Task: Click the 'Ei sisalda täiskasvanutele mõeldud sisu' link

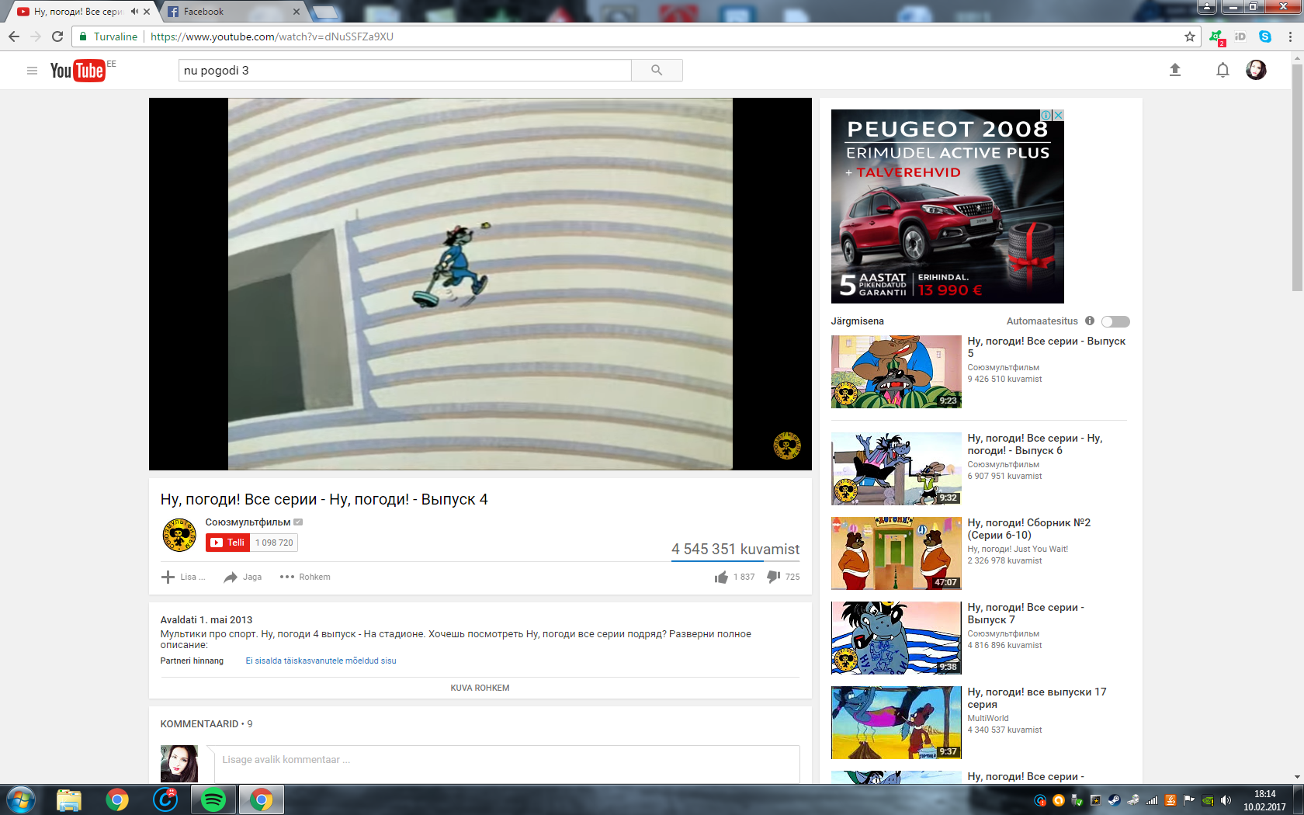Action: pyautogui.click(x=321, y=661)
